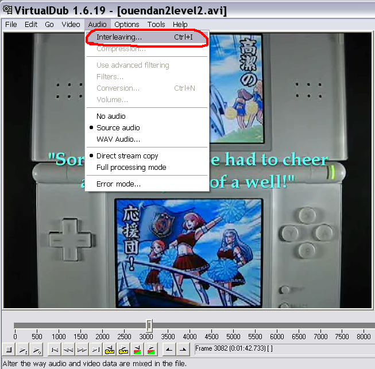Go to the previous key frame
375x369 pixels.
click(x=110, y=349)
